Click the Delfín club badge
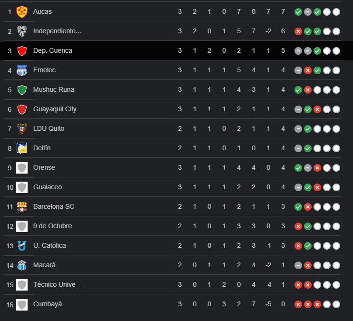353x321 pixels. (x=22, y=148)
